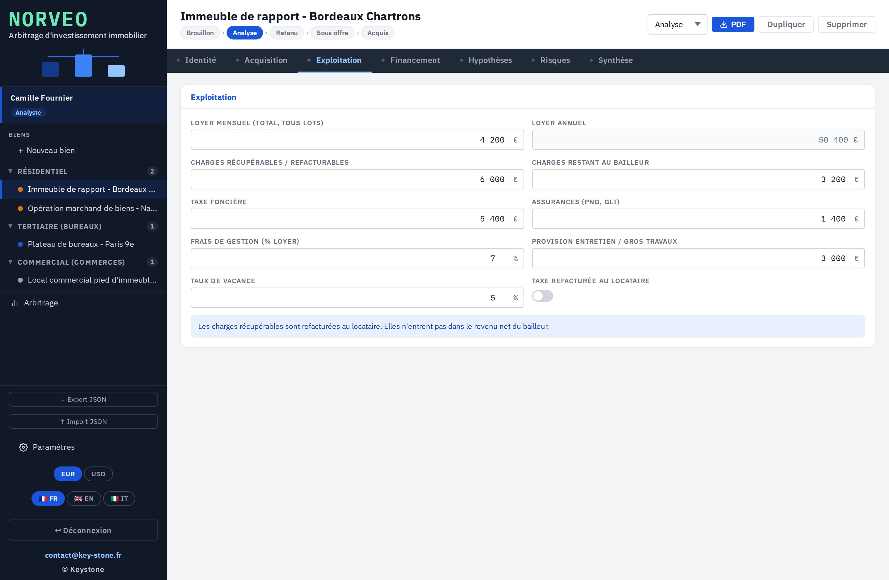The height and width of the screenshot is (580, 889).
Task: Select the French flag FR language
Action: pos(48,499)
